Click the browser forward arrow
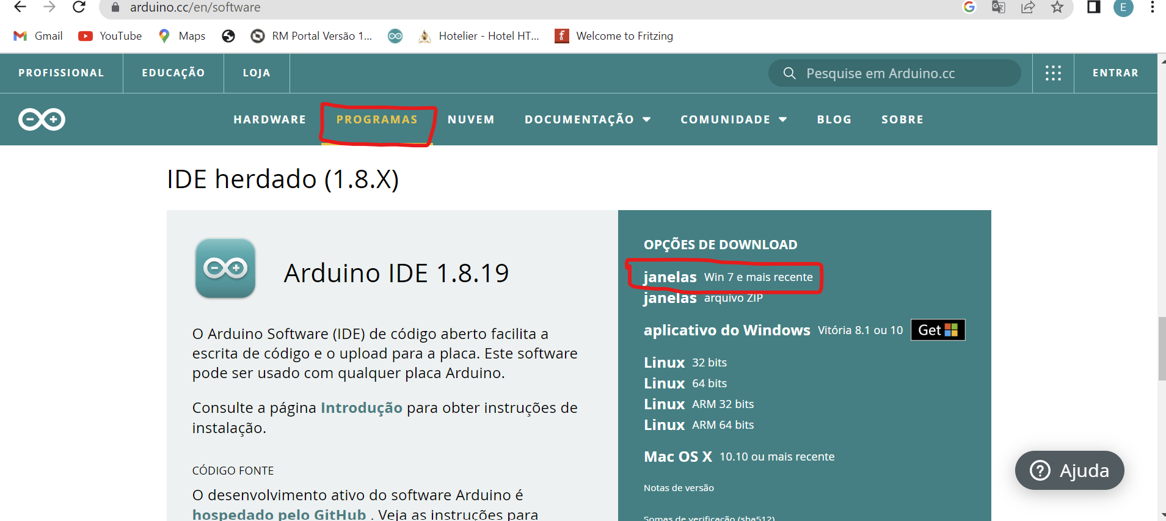 (x=49, y=7)
